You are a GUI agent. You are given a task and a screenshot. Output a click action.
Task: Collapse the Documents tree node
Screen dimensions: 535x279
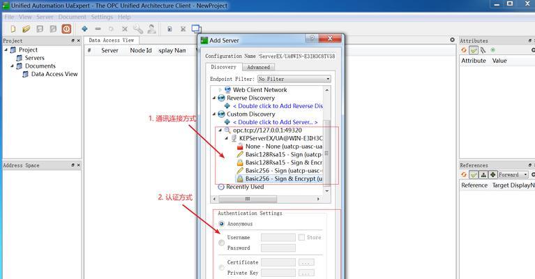(13, 66)
